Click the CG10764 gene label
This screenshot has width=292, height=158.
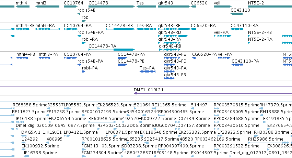coord(73,3)
